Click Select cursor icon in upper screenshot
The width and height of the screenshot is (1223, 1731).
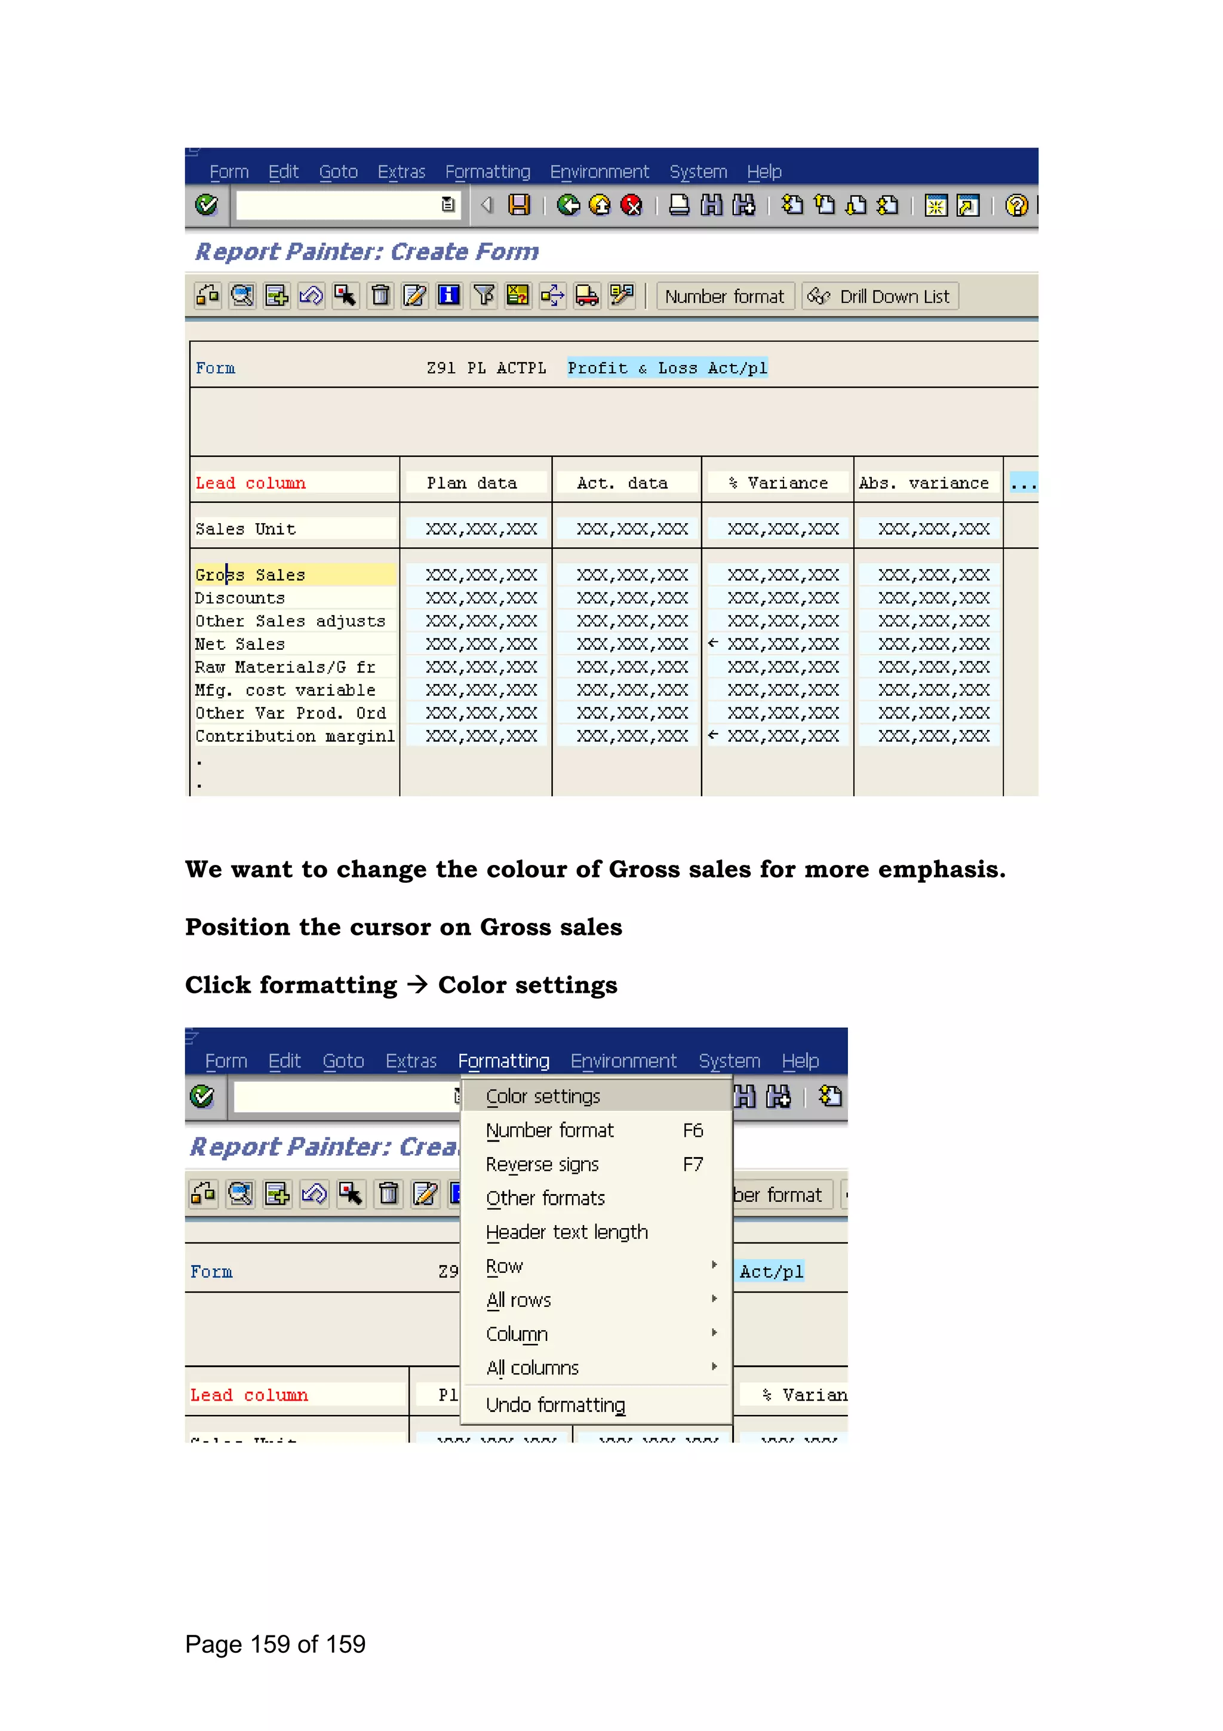pyautogui.click(x=346, y=296)
